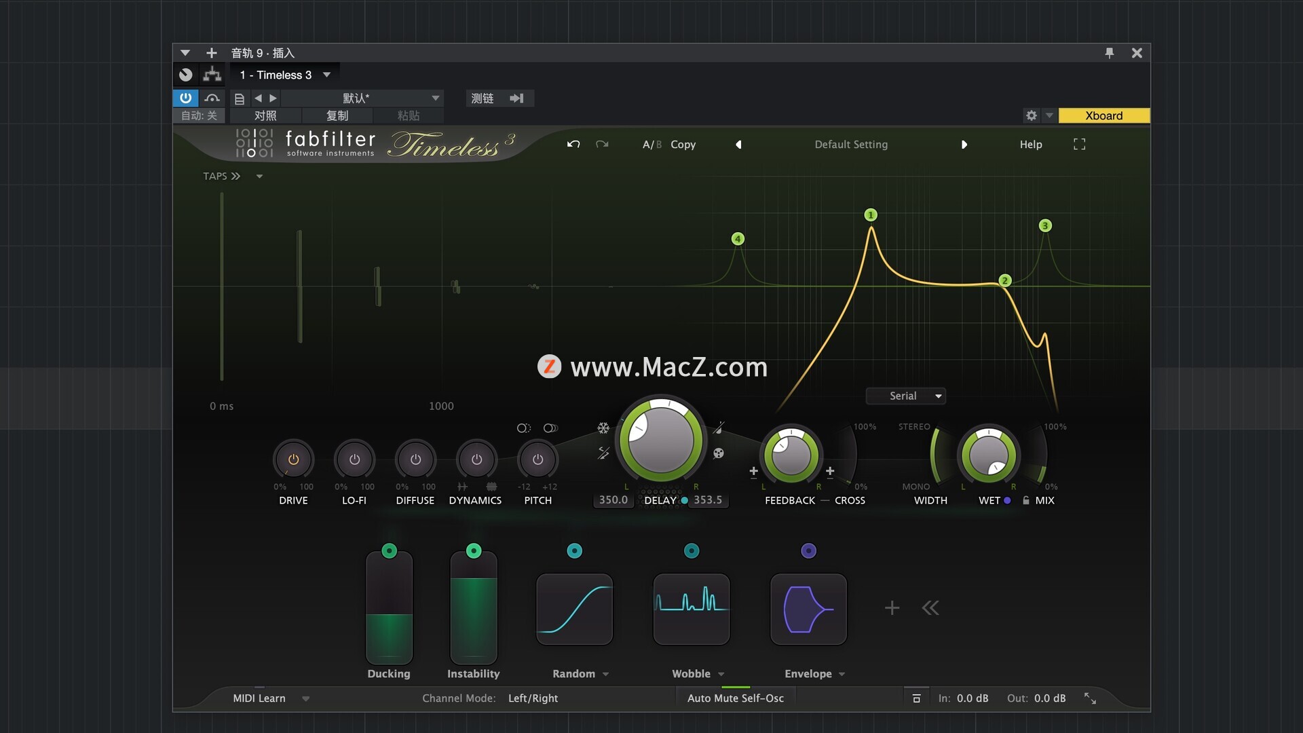Screen dimensions: 1303x733
Task: Open the Default Setting preset menu
Action: pos(851,145)
